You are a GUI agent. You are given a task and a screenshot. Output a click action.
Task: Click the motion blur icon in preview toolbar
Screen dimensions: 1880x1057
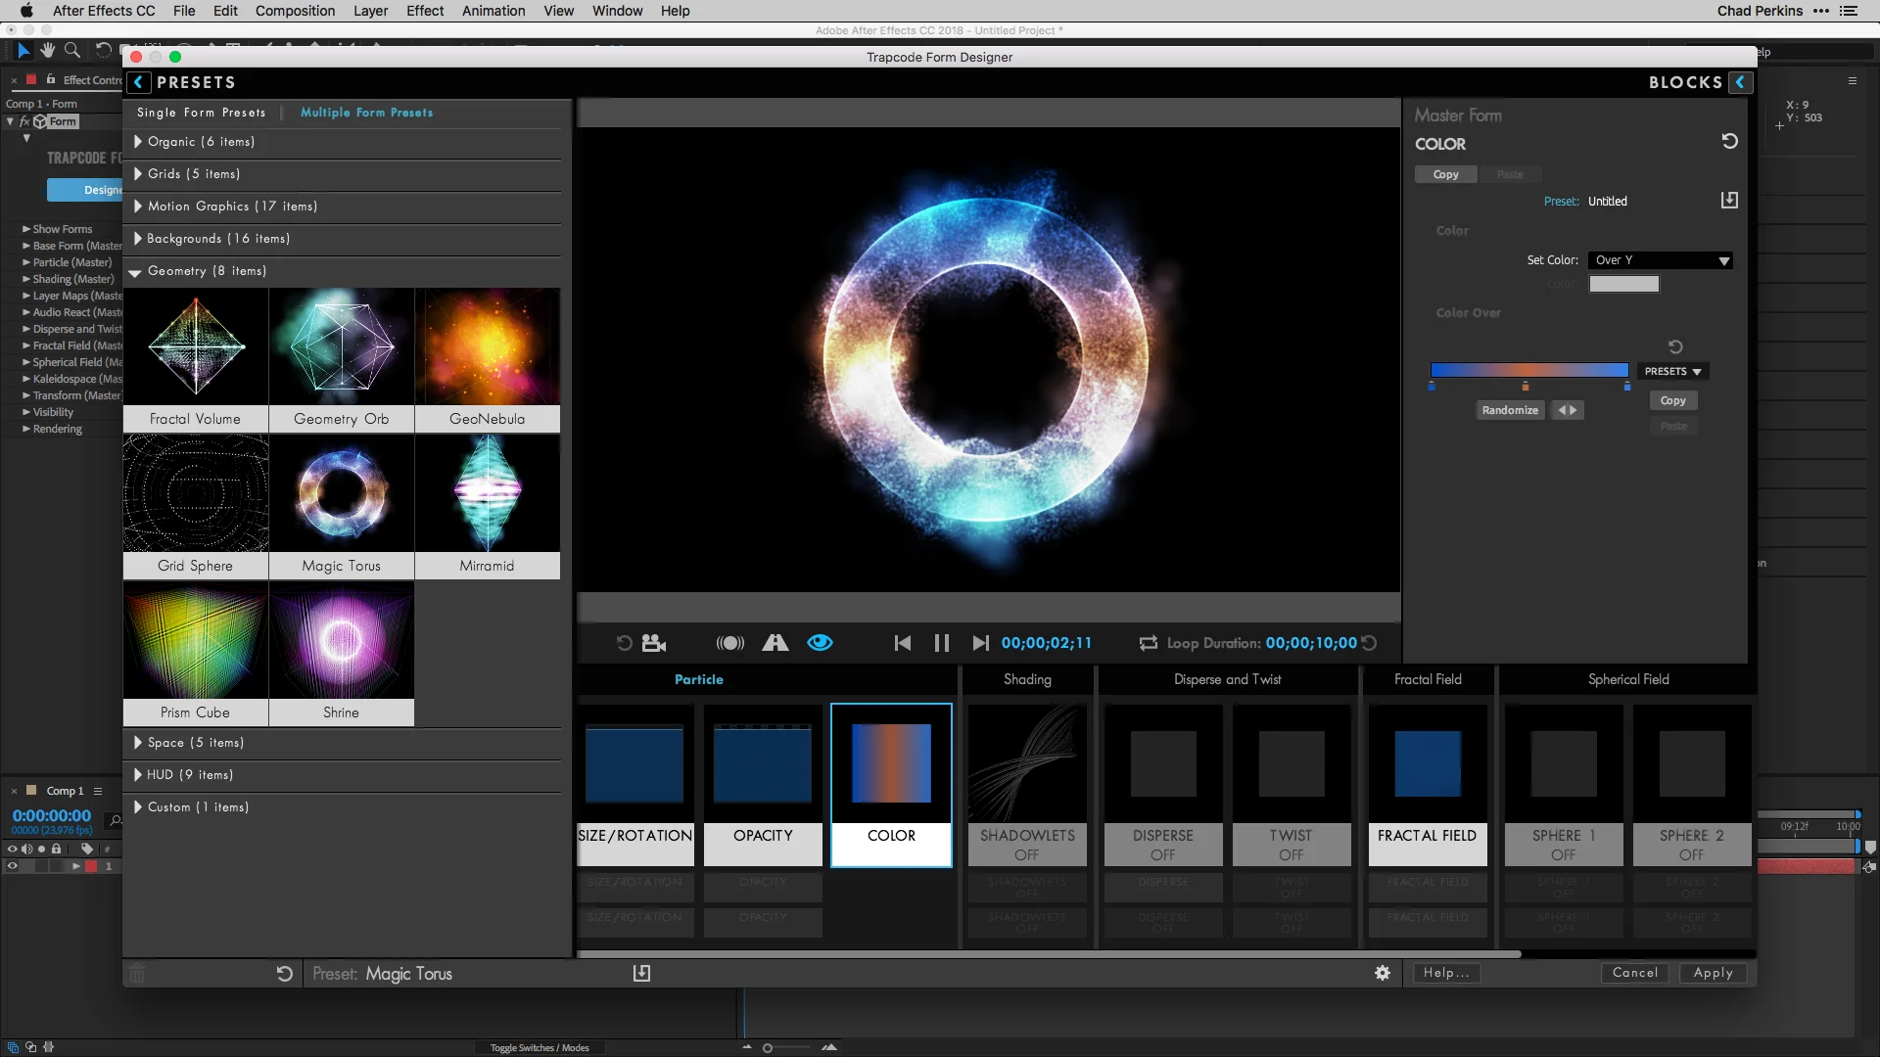coord(729,643)
